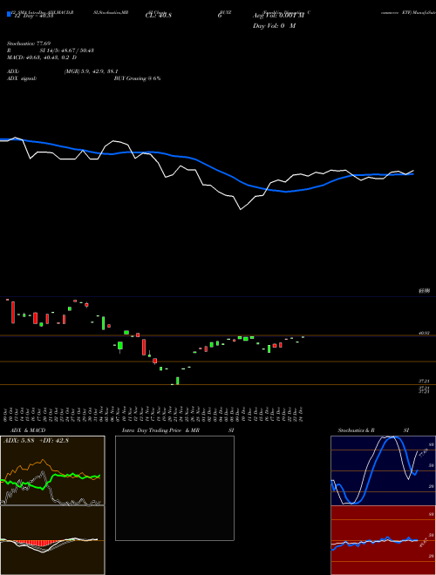Click the 'CL: 40.8' closing price label

159,16
